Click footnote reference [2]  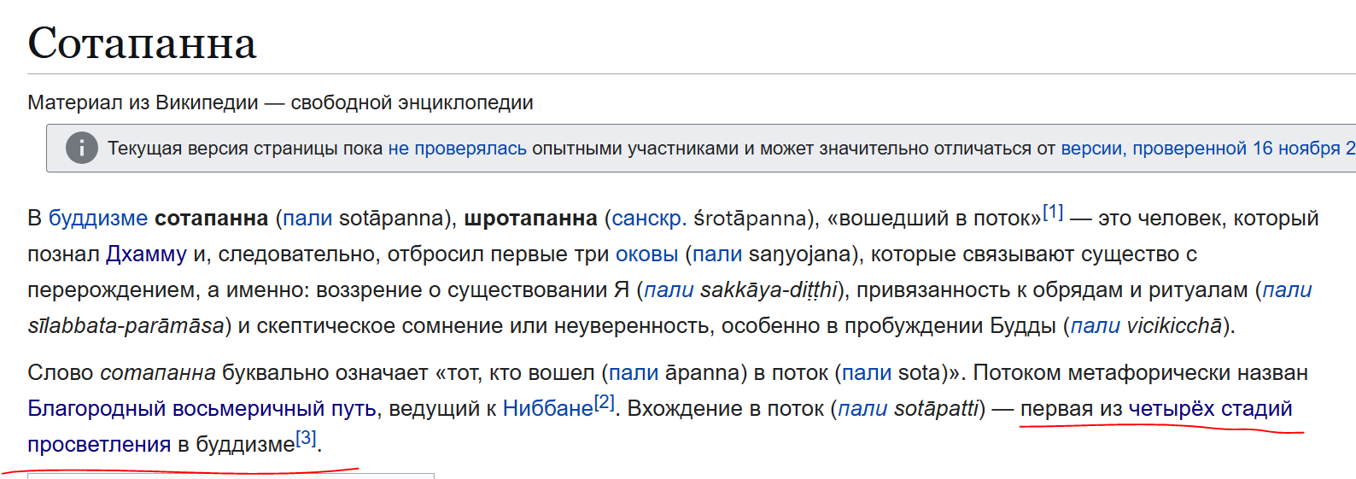(x=605, y=402)
